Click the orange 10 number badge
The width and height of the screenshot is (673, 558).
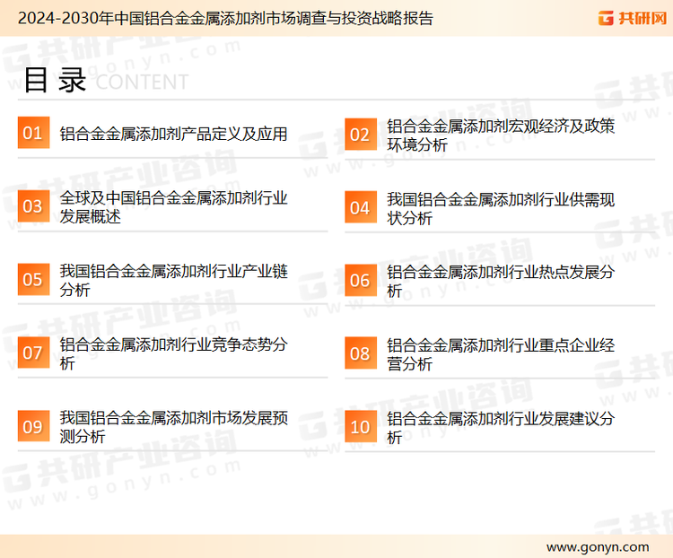pos(361,427)
